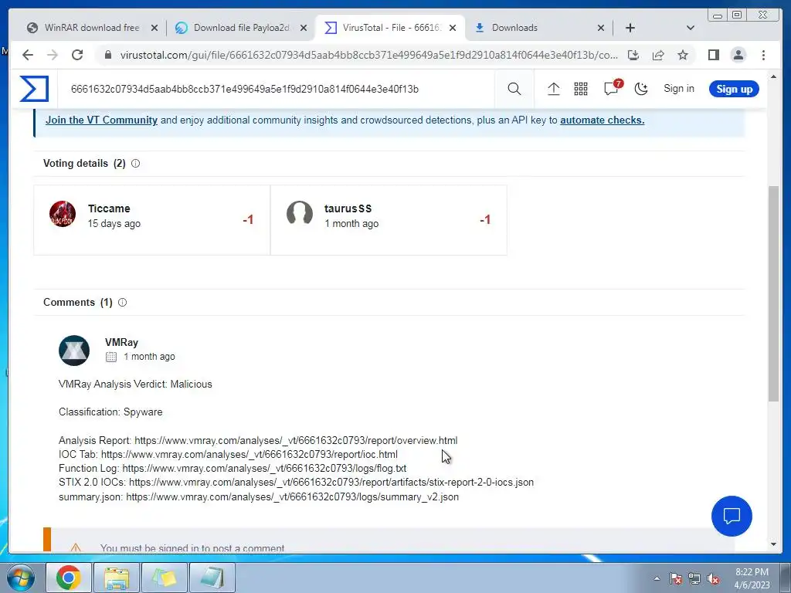Click the scrollbar up arrow
This screenshot has width=791, height=593.
774,76
